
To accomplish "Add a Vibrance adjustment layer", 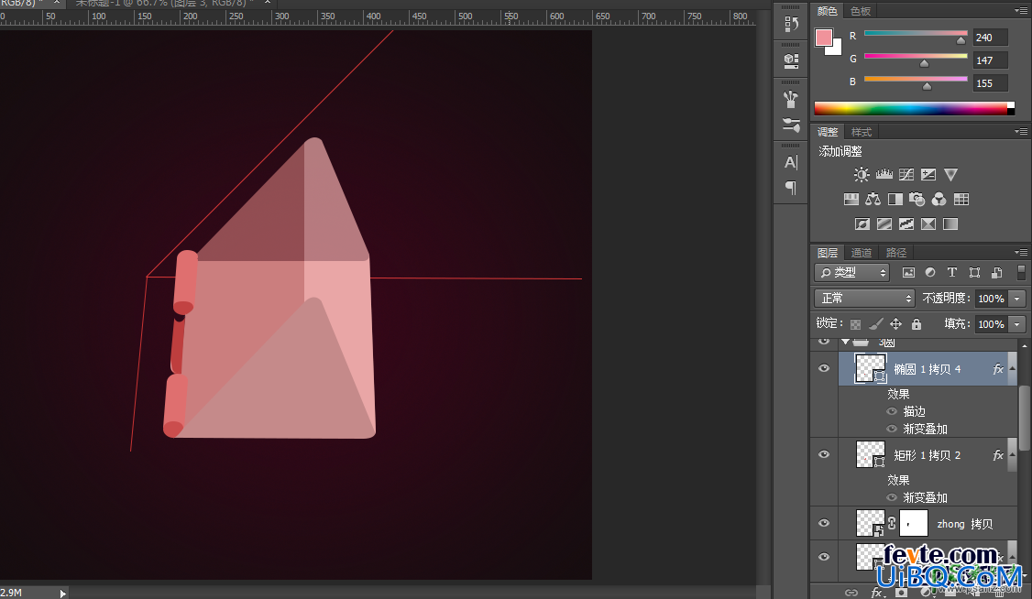I will point(951,174).
